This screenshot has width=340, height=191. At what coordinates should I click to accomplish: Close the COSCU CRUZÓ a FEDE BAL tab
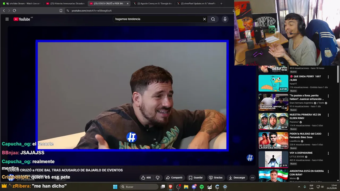coord(127,3)
